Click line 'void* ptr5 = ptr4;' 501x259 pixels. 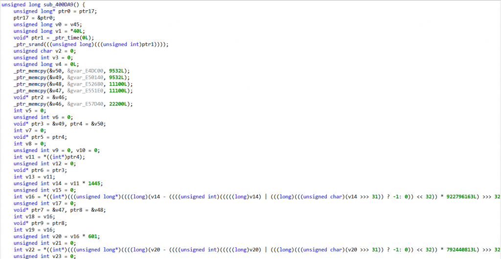(41, 137)
